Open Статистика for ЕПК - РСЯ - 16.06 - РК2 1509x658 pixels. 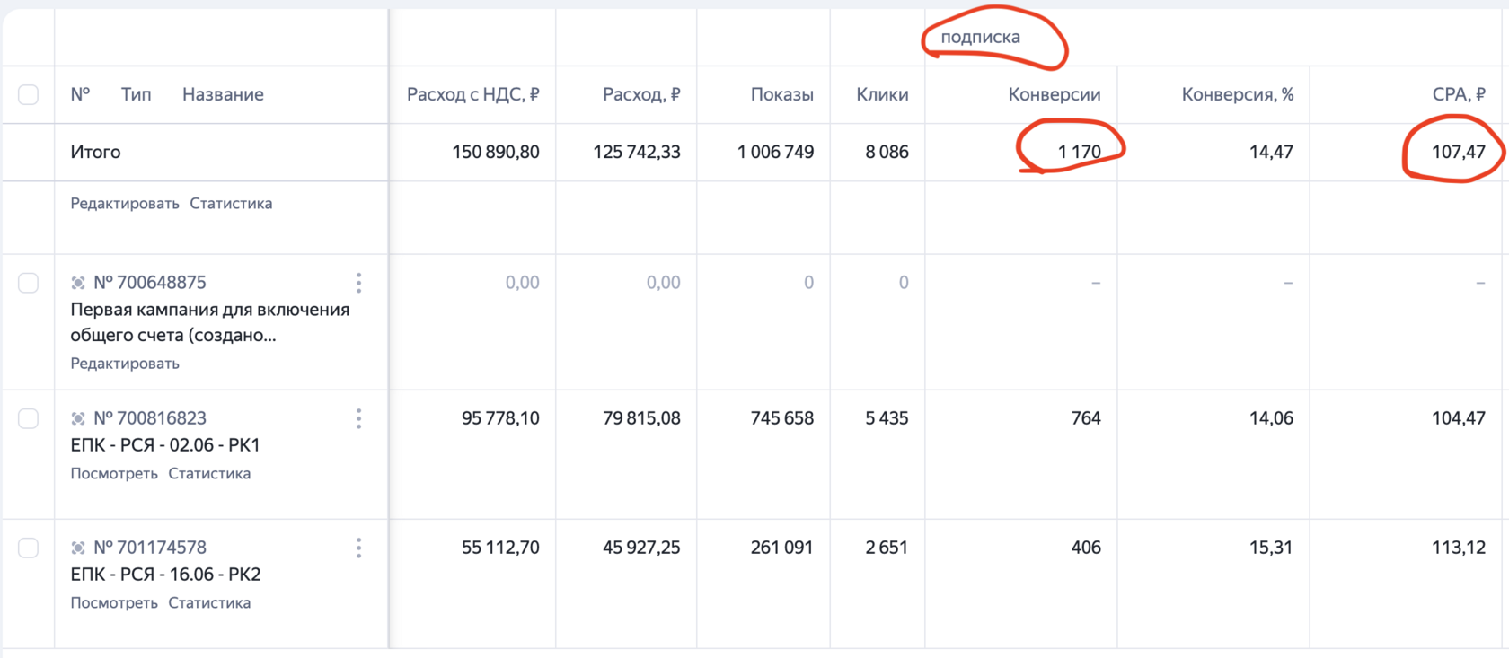pos(209,603)
